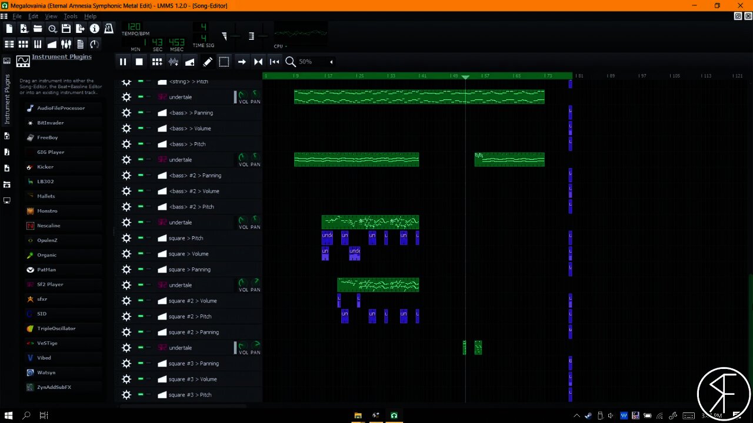Toggle auto-scrolling arrow button
Image resolution: width=753 pixels, height=423 pixels.
coord(242,62)
